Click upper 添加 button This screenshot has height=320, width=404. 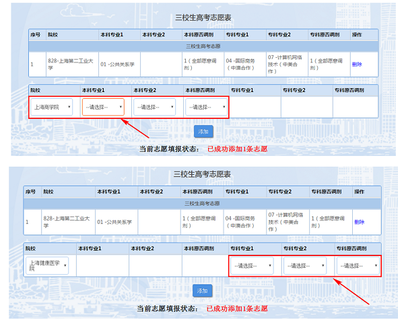pos(203,132)
